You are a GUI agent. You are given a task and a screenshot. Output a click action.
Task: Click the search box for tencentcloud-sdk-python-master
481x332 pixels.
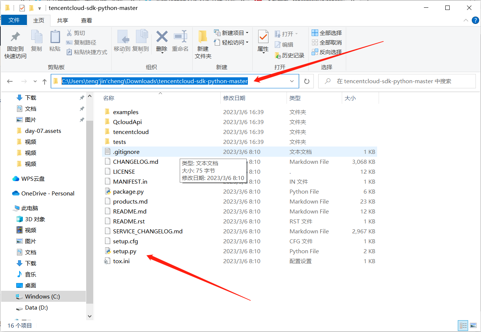[397, 81]
